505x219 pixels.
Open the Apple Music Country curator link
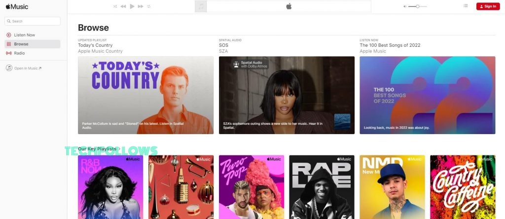point(100,51)
